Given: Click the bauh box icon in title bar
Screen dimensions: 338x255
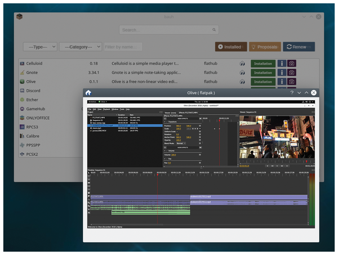Looking at the screenshot, I should (19, 16).
